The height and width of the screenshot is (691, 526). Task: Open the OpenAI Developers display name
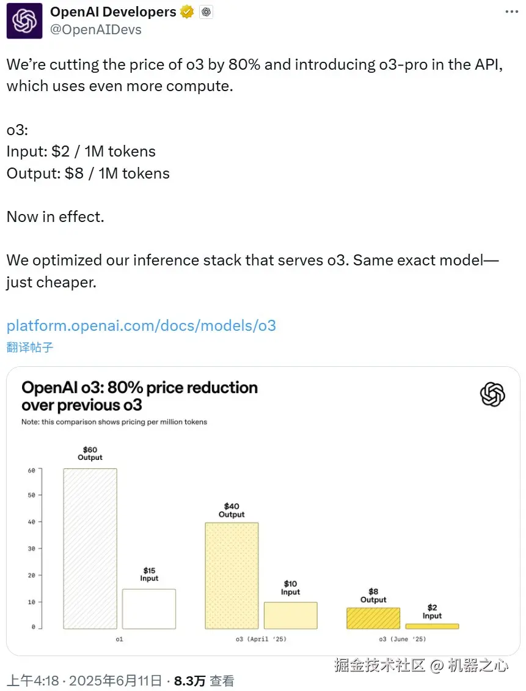click(x=113, y=12)
